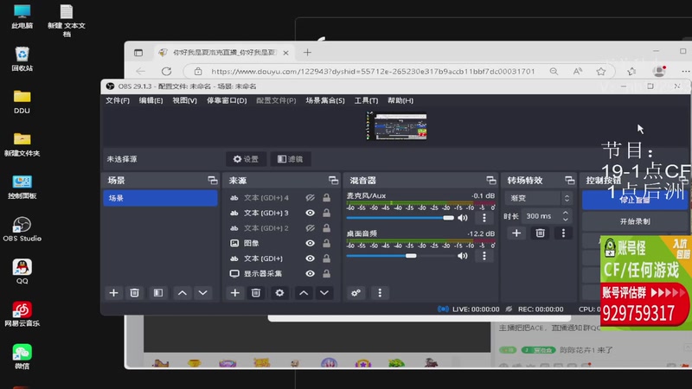
Task: Hide the 文本 (GDI+) source
Action: click(x=311, y=258)
